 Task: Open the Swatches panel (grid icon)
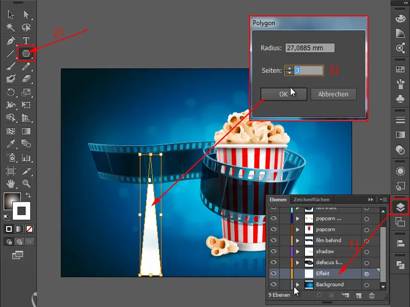(x=400, y=70)
